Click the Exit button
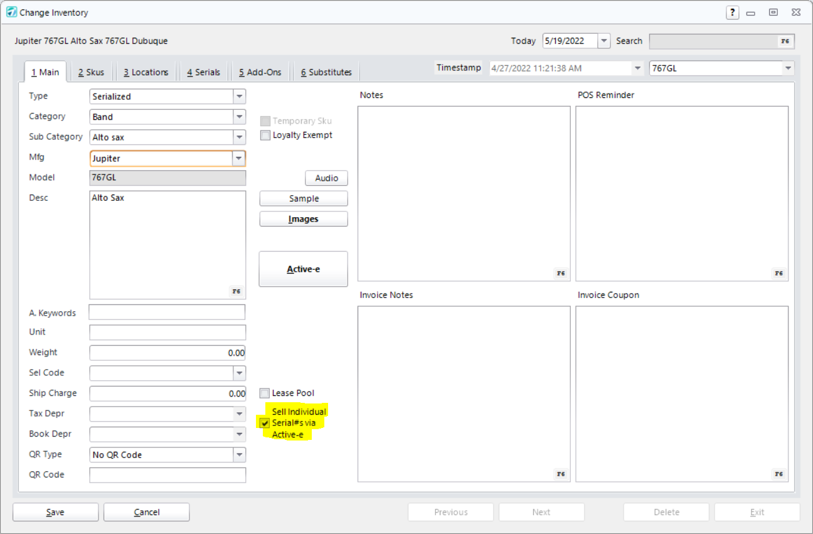The height and width of the screenshot is (534, 813). 757,512
